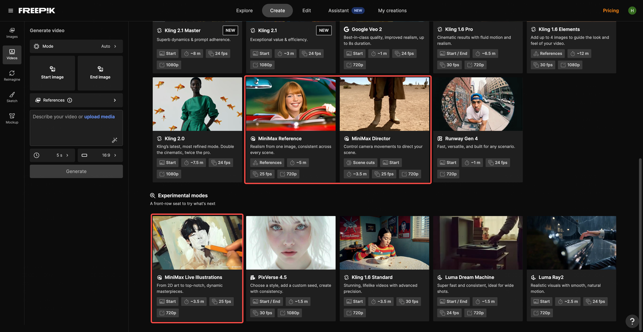Click the Kling 2.1 Master title
This screenshot has width=643, height=332.
tap(182, 30)
